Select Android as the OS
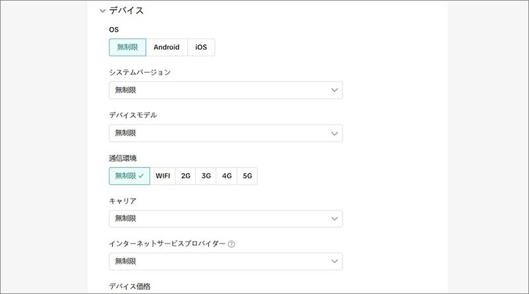 (x=167, y=48)
